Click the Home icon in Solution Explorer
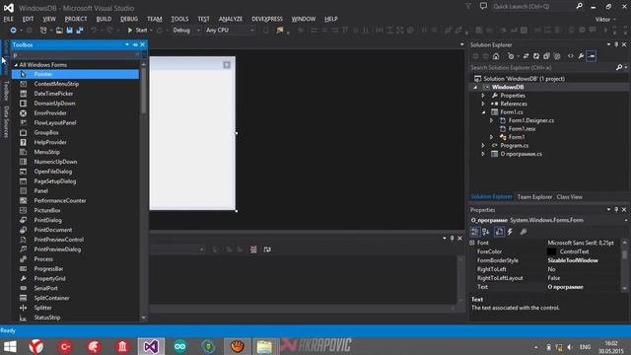The image size is (631, 355). point(496,56)
